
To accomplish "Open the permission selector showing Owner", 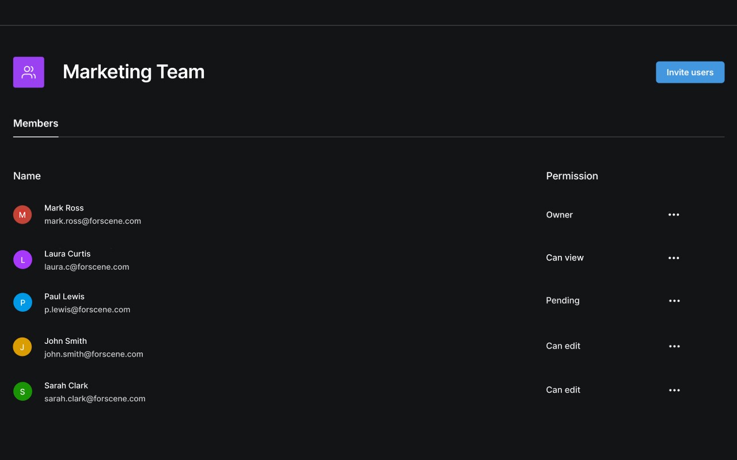I will coord(559,214).
